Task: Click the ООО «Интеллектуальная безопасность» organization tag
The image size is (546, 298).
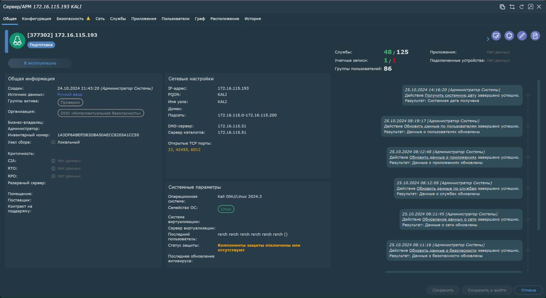Action: pos(101,113)
